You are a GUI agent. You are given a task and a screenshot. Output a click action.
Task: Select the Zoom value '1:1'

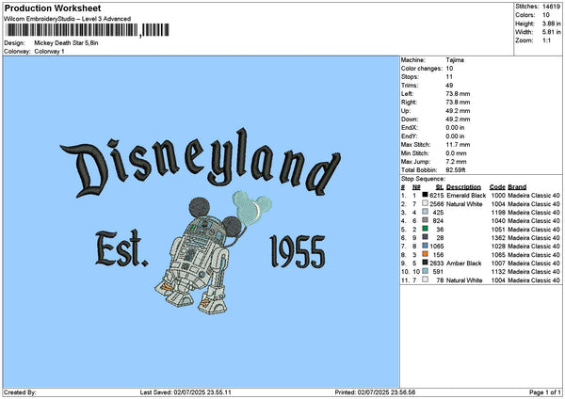[546, 40]
